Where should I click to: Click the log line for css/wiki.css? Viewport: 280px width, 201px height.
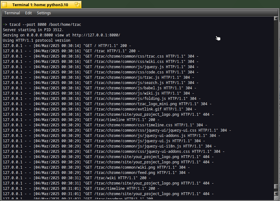pos(101,62)
